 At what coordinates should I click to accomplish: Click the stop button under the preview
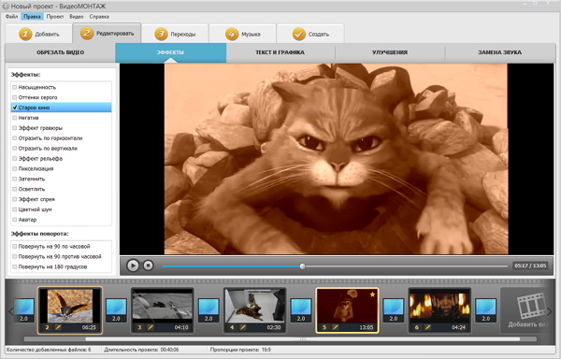(x=148, y=266)
